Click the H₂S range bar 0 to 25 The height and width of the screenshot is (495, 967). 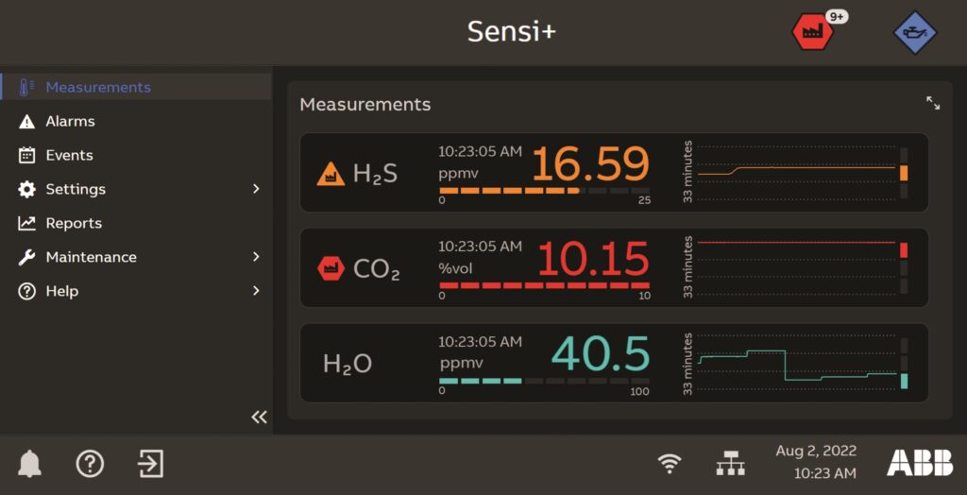(x=545, y=191)
